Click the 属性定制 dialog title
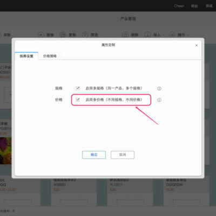Viewport: 216px width, 216px height. pos(108,45)
